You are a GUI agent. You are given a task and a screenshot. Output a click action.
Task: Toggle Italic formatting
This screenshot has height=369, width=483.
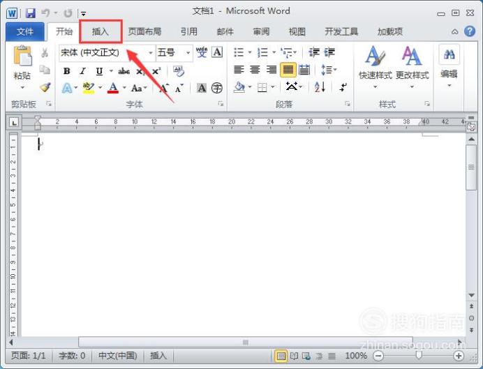[x=82, y=71]
